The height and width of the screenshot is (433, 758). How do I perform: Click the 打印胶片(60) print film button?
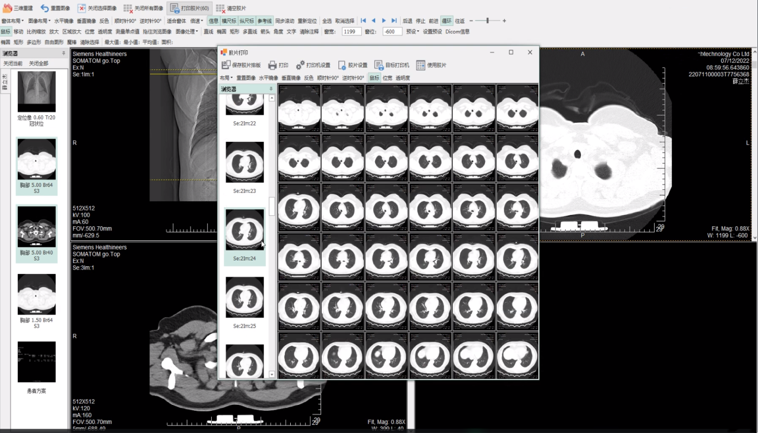point(190,8)
